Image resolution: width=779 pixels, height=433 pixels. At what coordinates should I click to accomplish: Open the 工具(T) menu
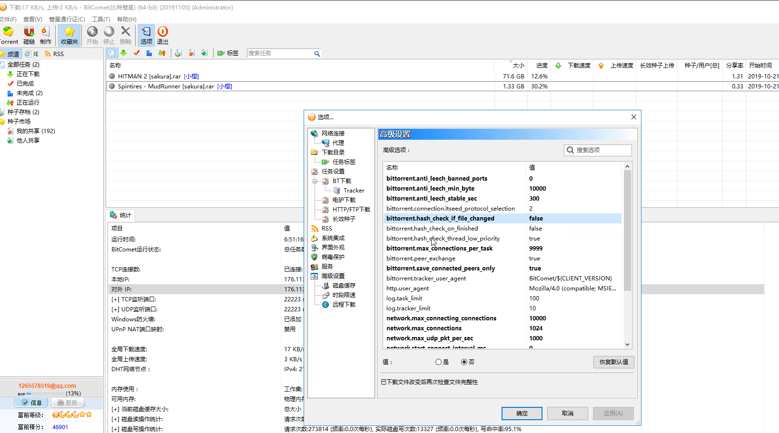coord(101,19)
